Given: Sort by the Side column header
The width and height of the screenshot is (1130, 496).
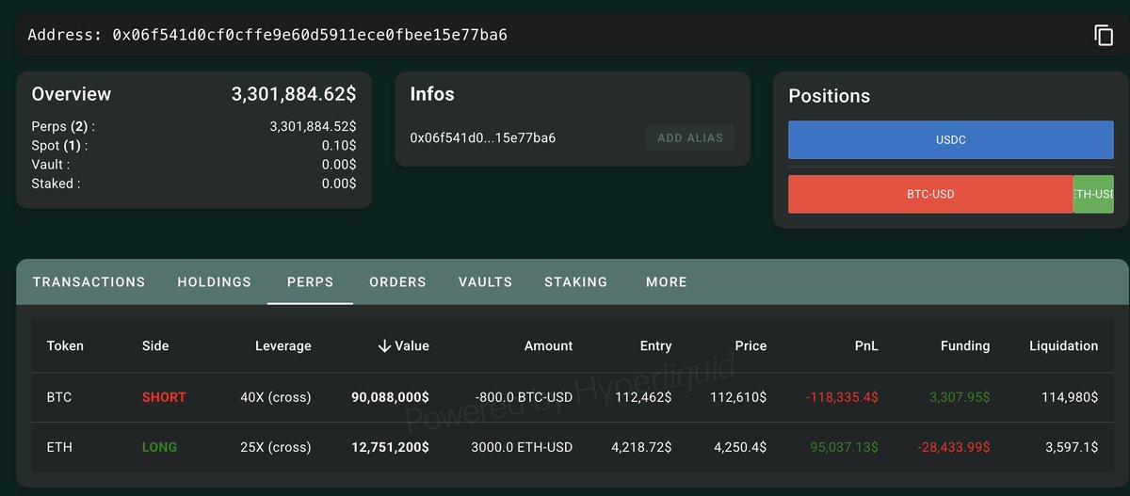Looking at the screenshot, I should [x=155, y=346].
